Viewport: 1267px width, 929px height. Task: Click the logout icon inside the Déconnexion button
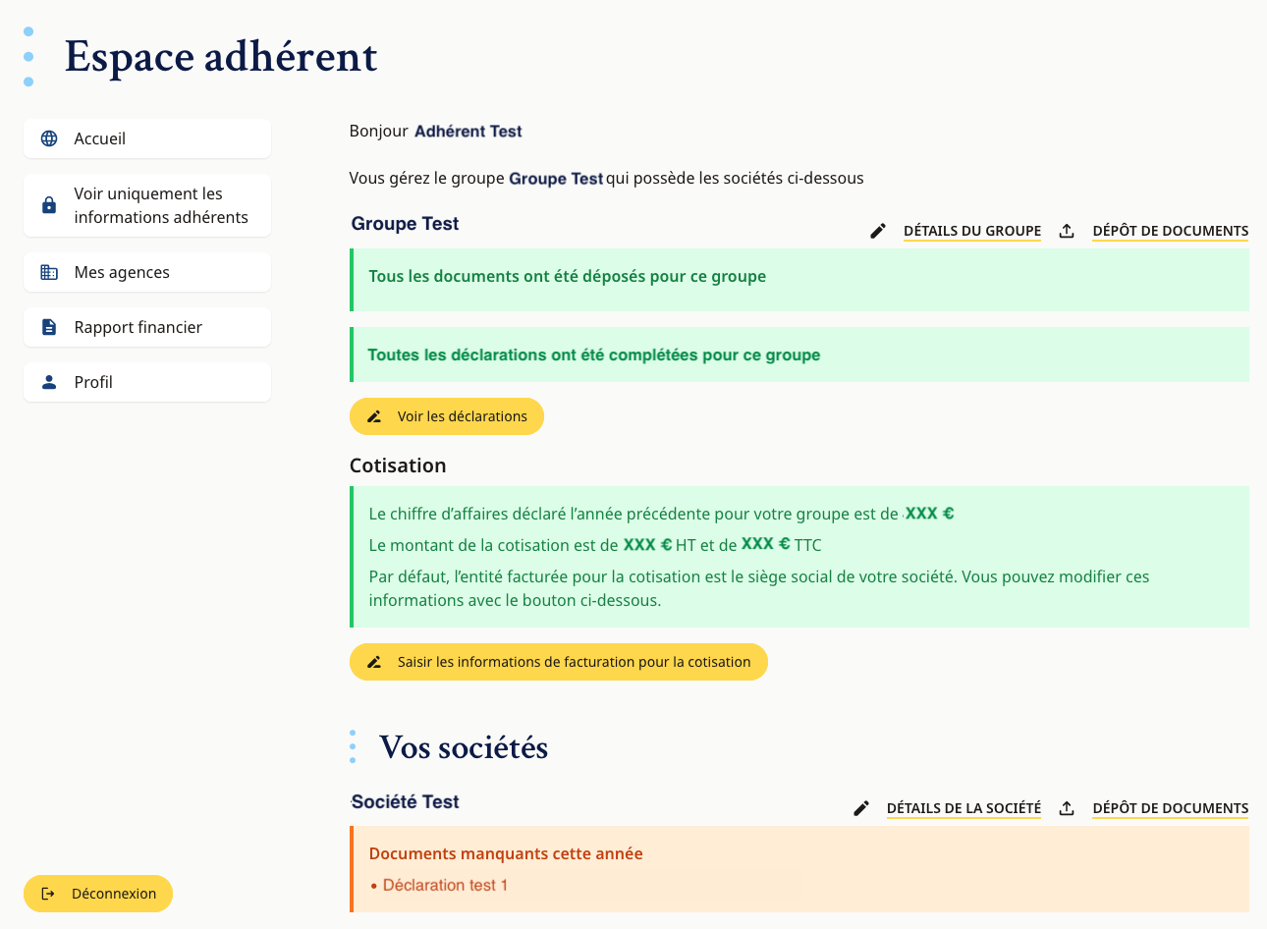[x=47, y=894]
